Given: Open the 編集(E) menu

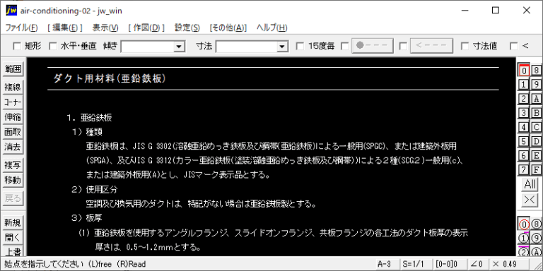Looking at the screenshot, I should 65,28.
